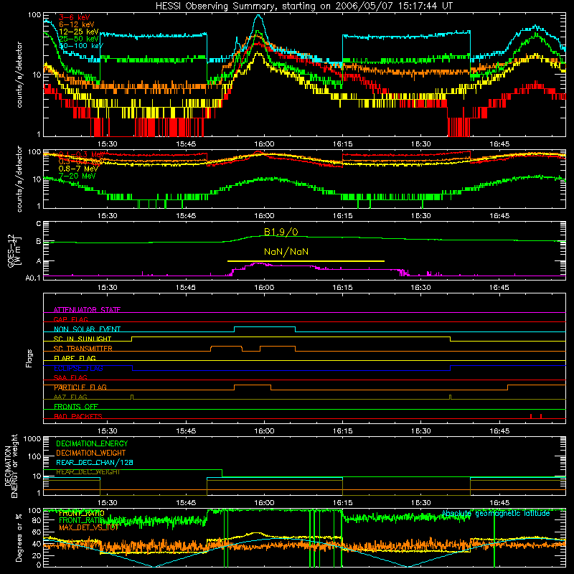Image resolution: width=574 pixels, height=574 pixels.
Task: Select the PARTICLE_FLAG label
Action: pyautogui.click(x=80, y=387)
